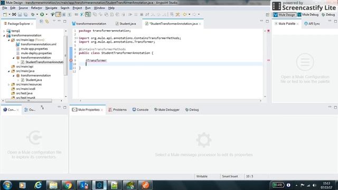The image size is (338, 190).
Task: Expand the temp1 project
Action: click(4, 31)
